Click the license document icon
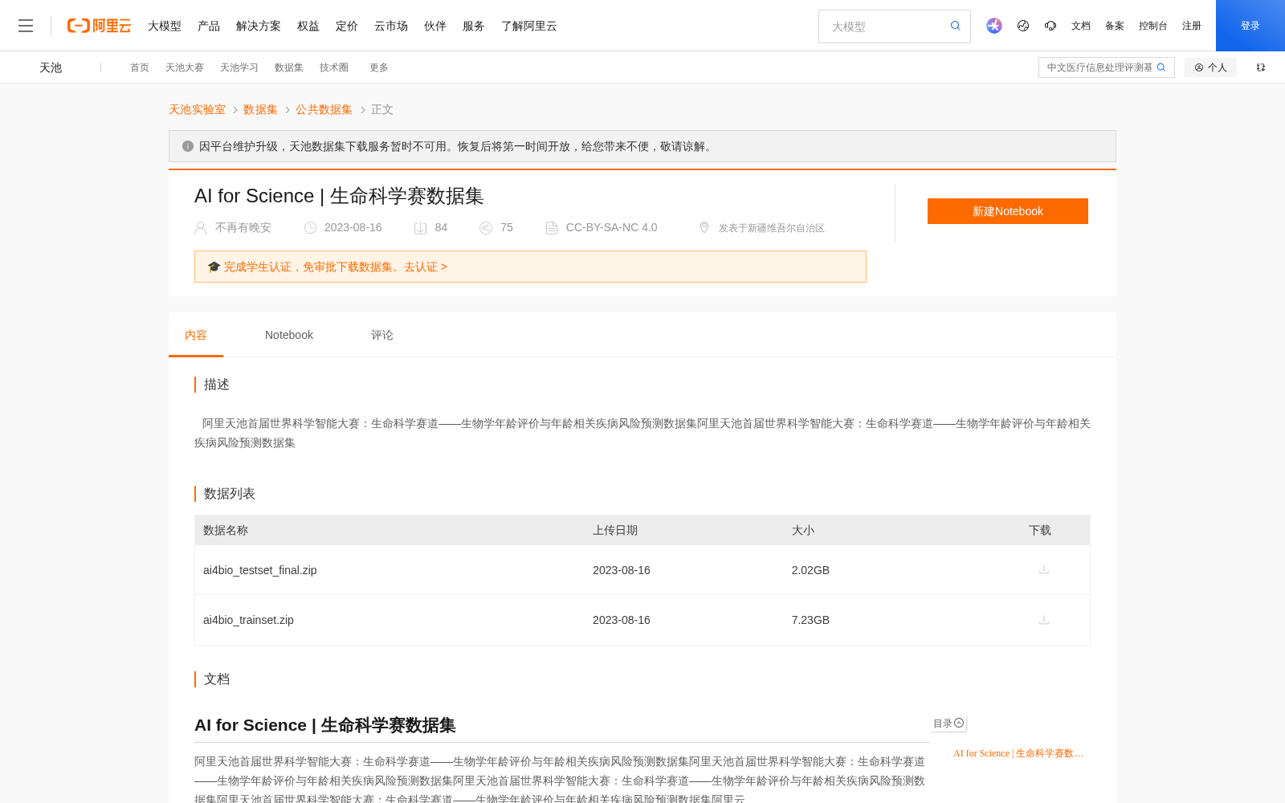Viewport: 1285px width, 803px height. 552,228
